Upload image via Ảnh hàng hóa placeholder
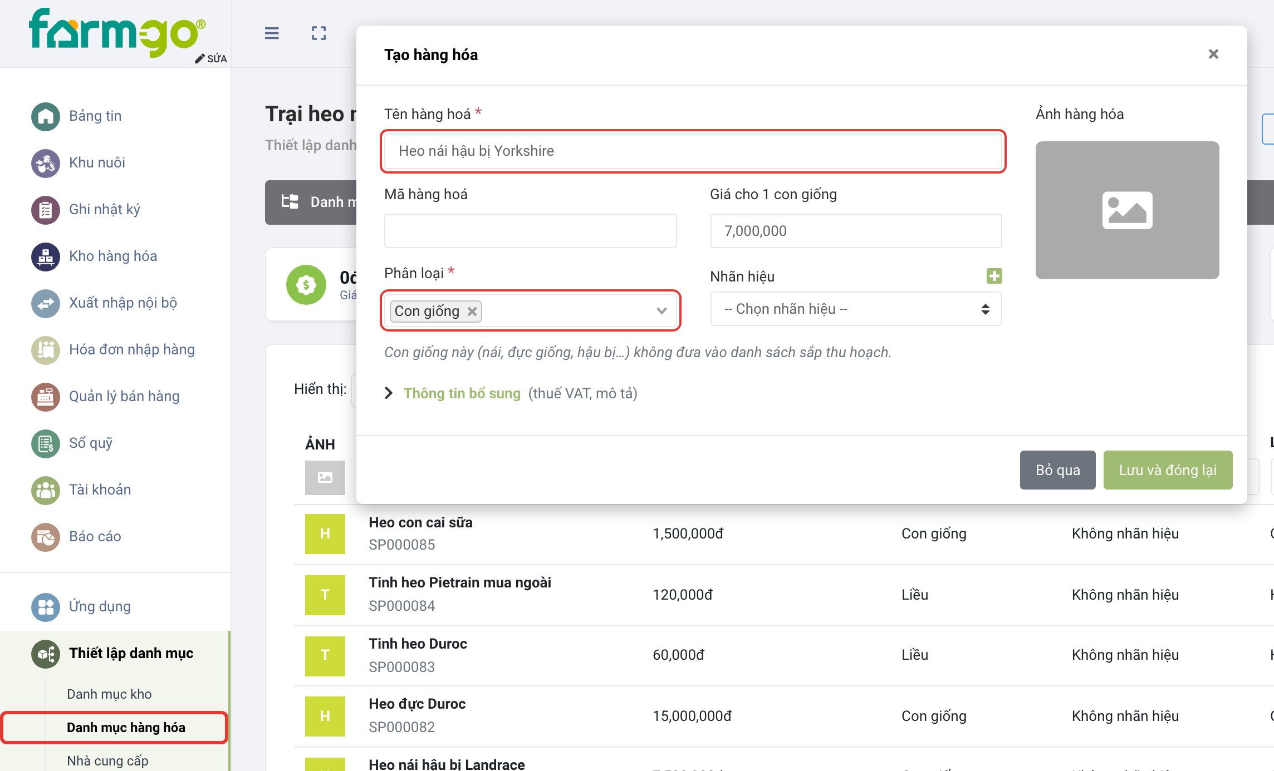1274x771 pixels. [x=1127, y=210]
